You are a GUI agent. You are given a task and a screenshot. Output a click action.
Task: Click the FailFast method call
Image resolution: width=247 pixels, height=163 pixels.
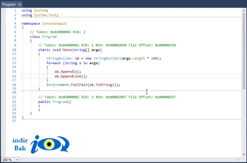pyautogui.click(x=79, y=85)
